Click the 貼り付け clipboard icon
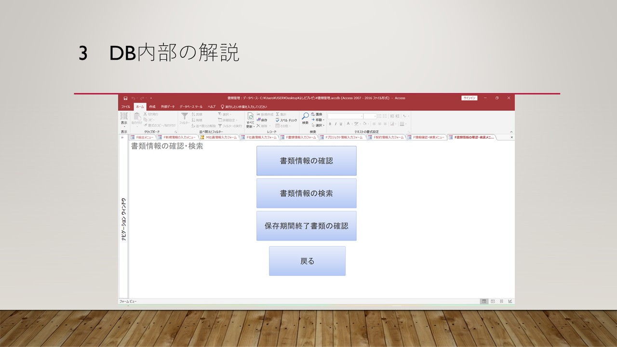The image size is (617, 347). (x=137, y=117)
